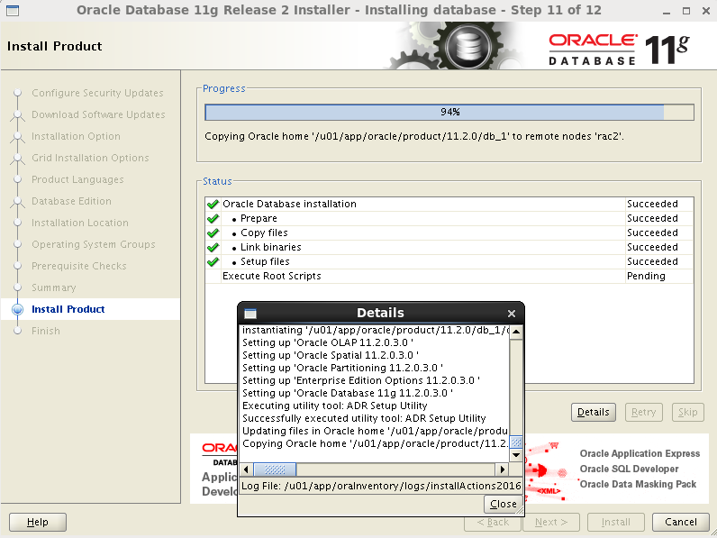717x538 pixels.
Task: Select 'Setting up Oracle Spatial' log line
Action: pyautogui.click(x=331, y=355)
